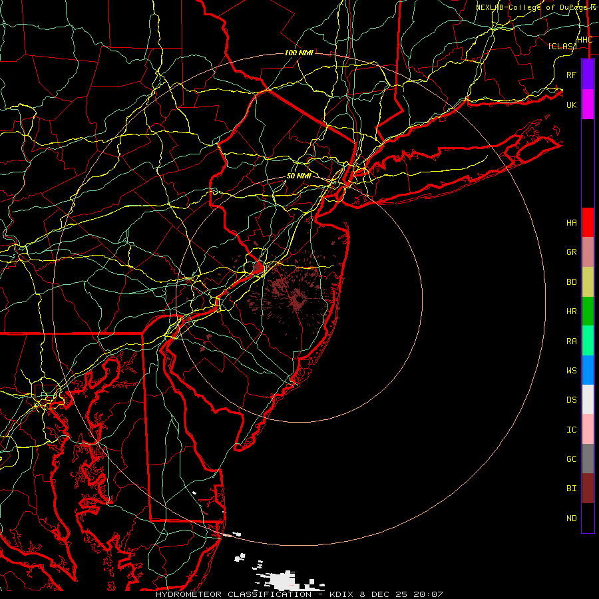599x599 pixels.
Task: Click the GC legend label
Action: coord(571,459)
